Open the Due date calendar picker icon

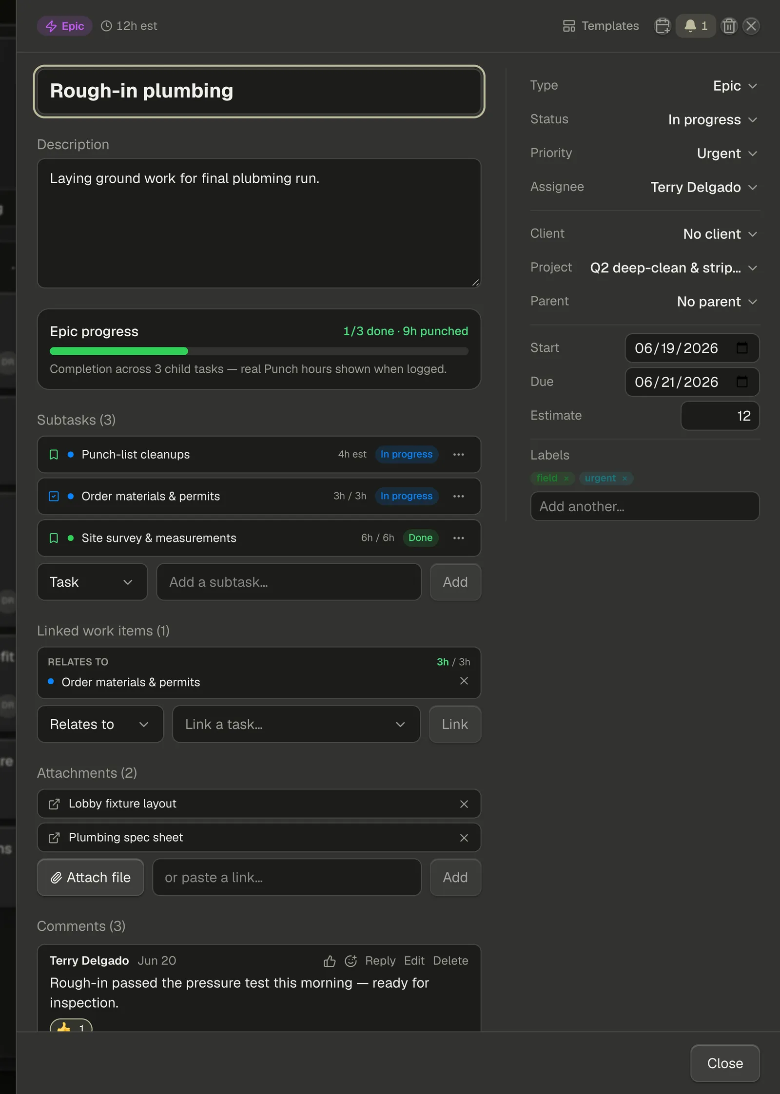tap(742, 382)
